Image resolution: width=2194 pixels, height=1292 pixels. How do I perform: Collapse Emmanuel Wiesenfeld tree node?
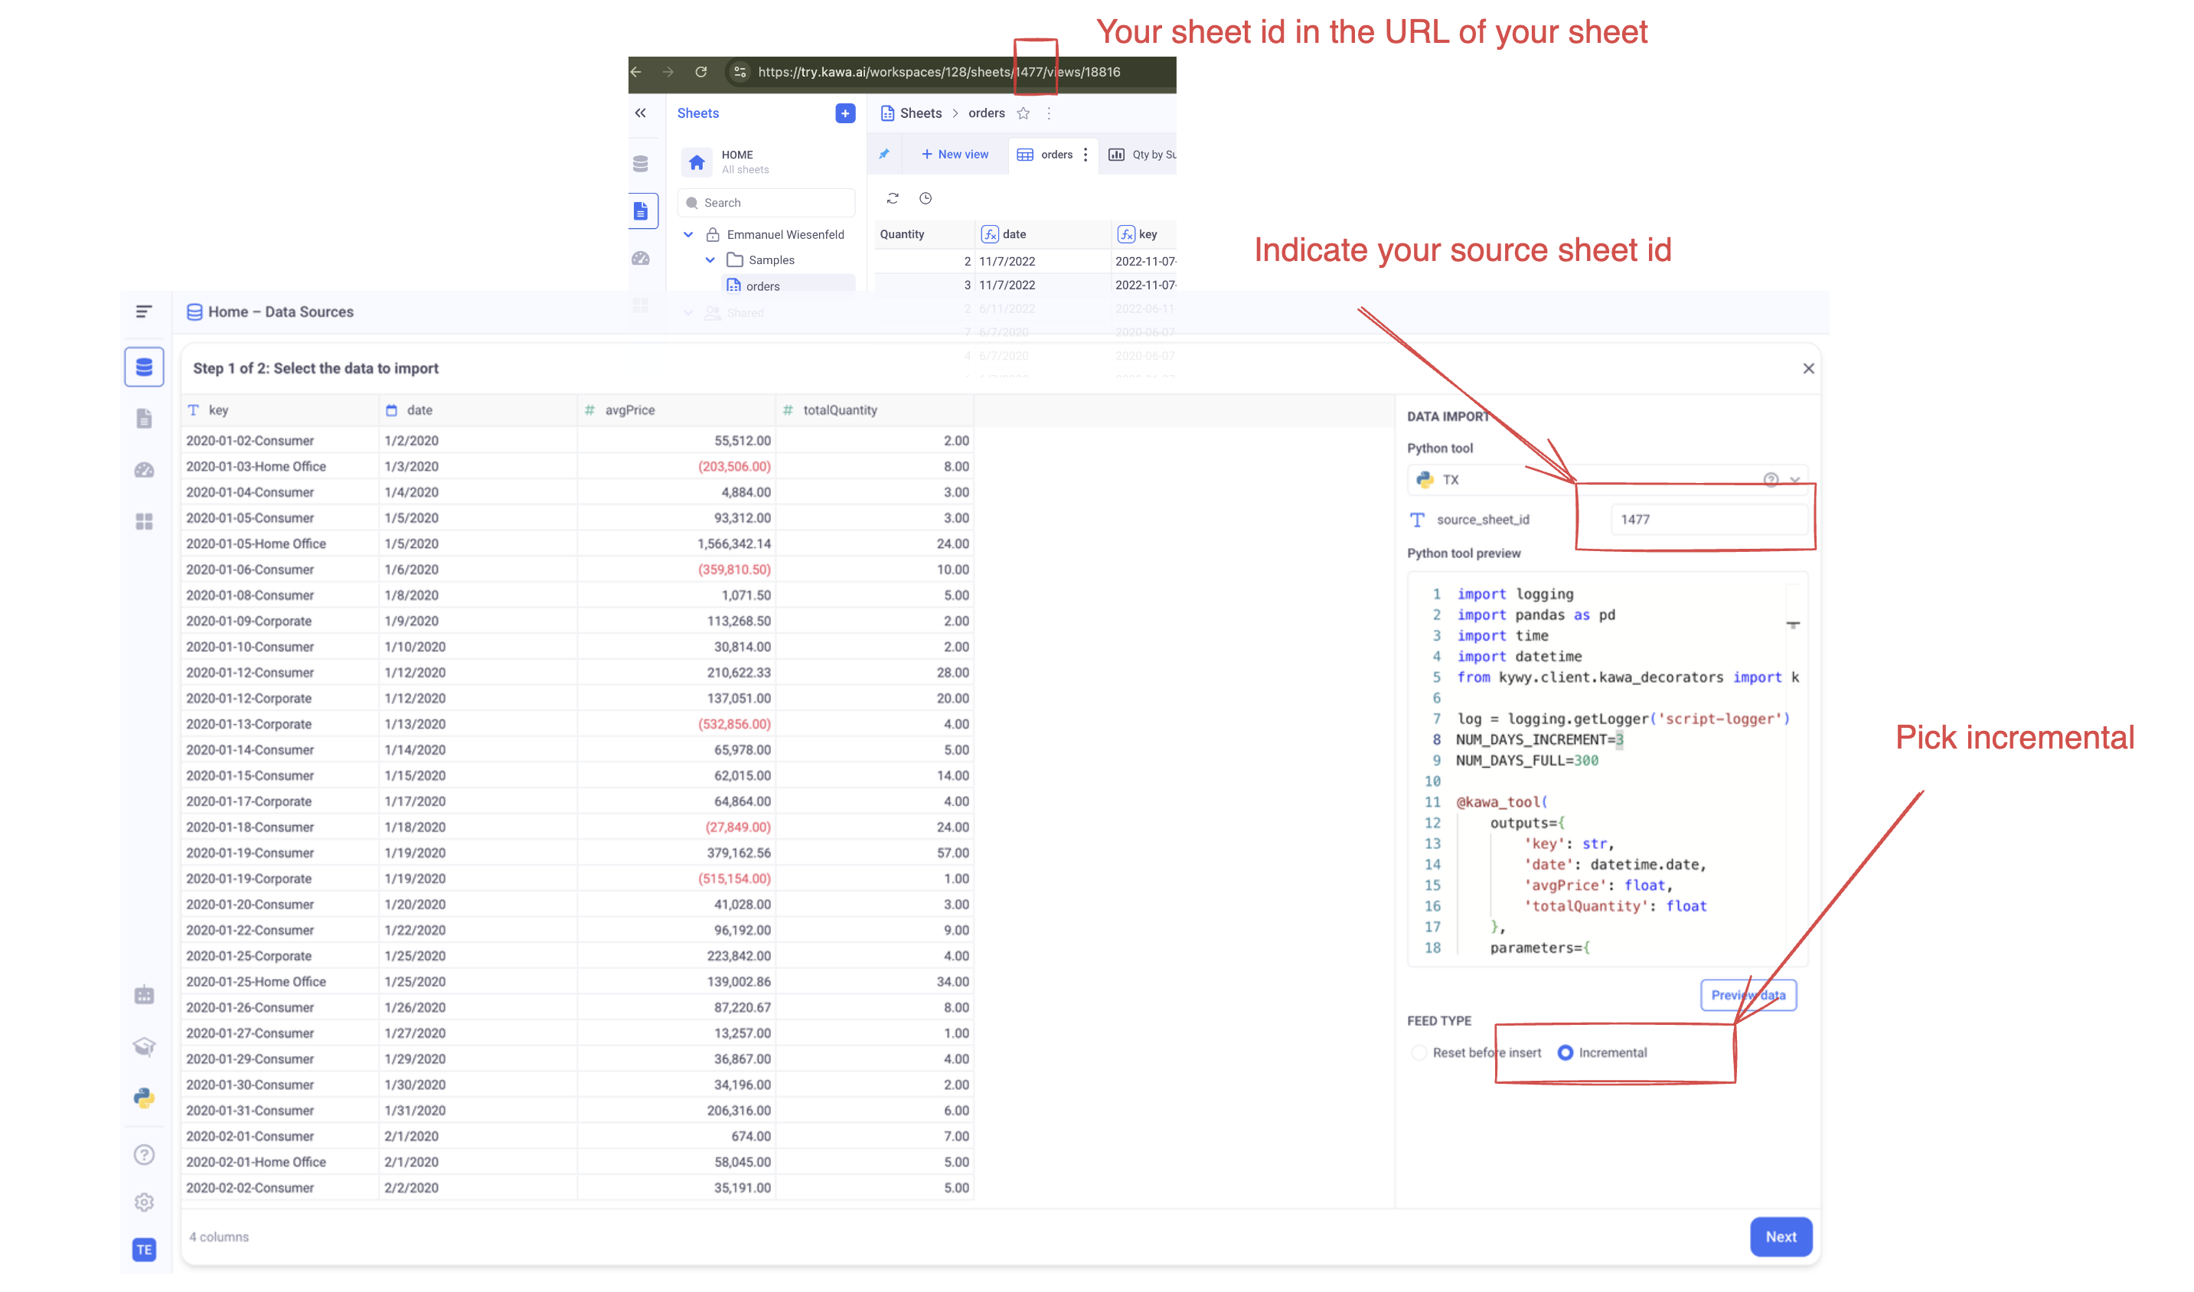689,235
